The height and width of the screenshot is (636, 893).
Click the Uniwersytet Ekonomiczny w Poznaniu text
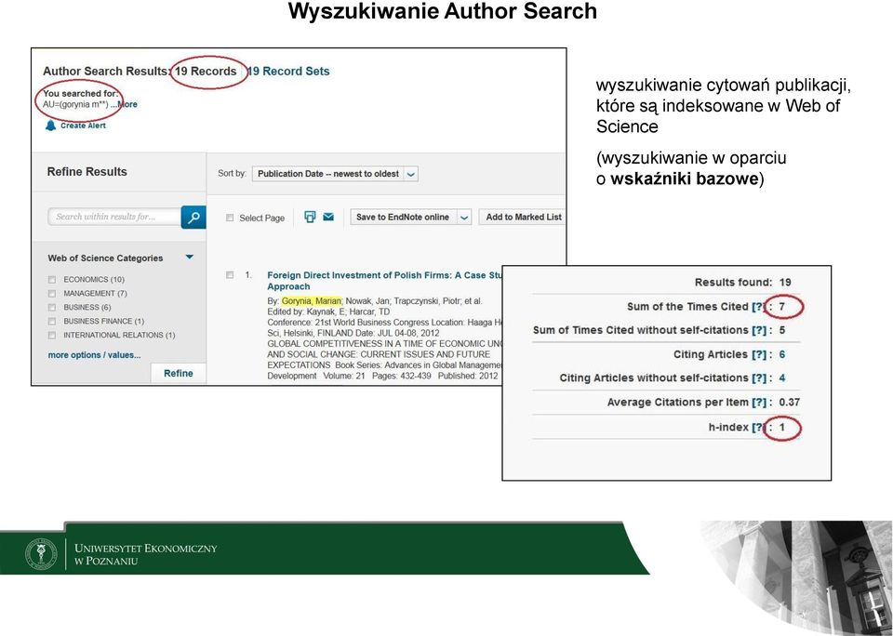pos(146,554)
